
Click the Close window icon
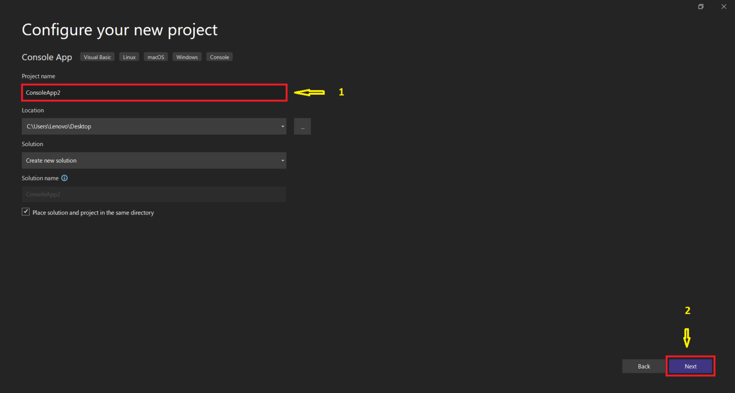(724, 6)
